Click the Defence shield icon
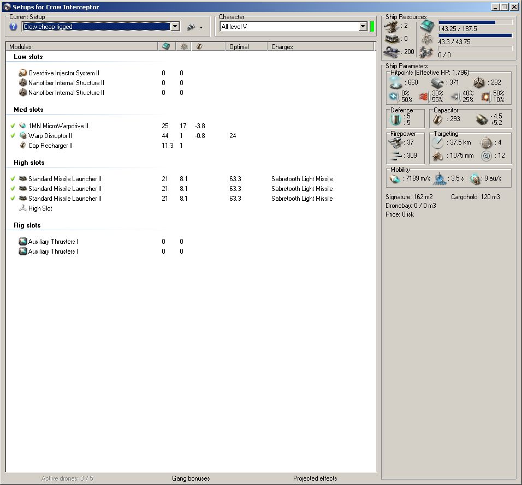522x485 pixels. point(396,119)
